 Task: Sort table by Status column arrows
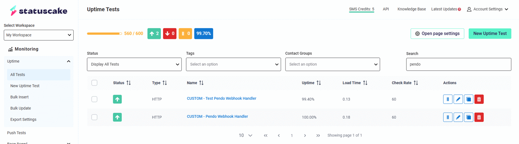[128, 83]
